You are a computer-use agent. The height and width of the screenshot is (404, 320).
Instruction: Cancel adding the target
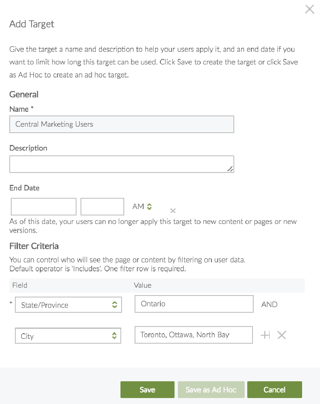[x=274, y=390]
